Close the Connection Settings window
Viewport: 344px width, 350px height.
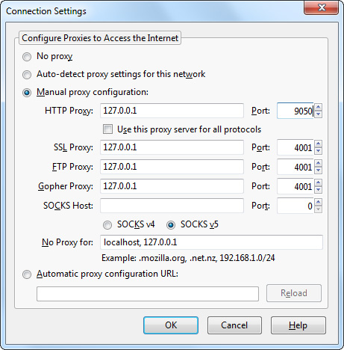(322, 7)
